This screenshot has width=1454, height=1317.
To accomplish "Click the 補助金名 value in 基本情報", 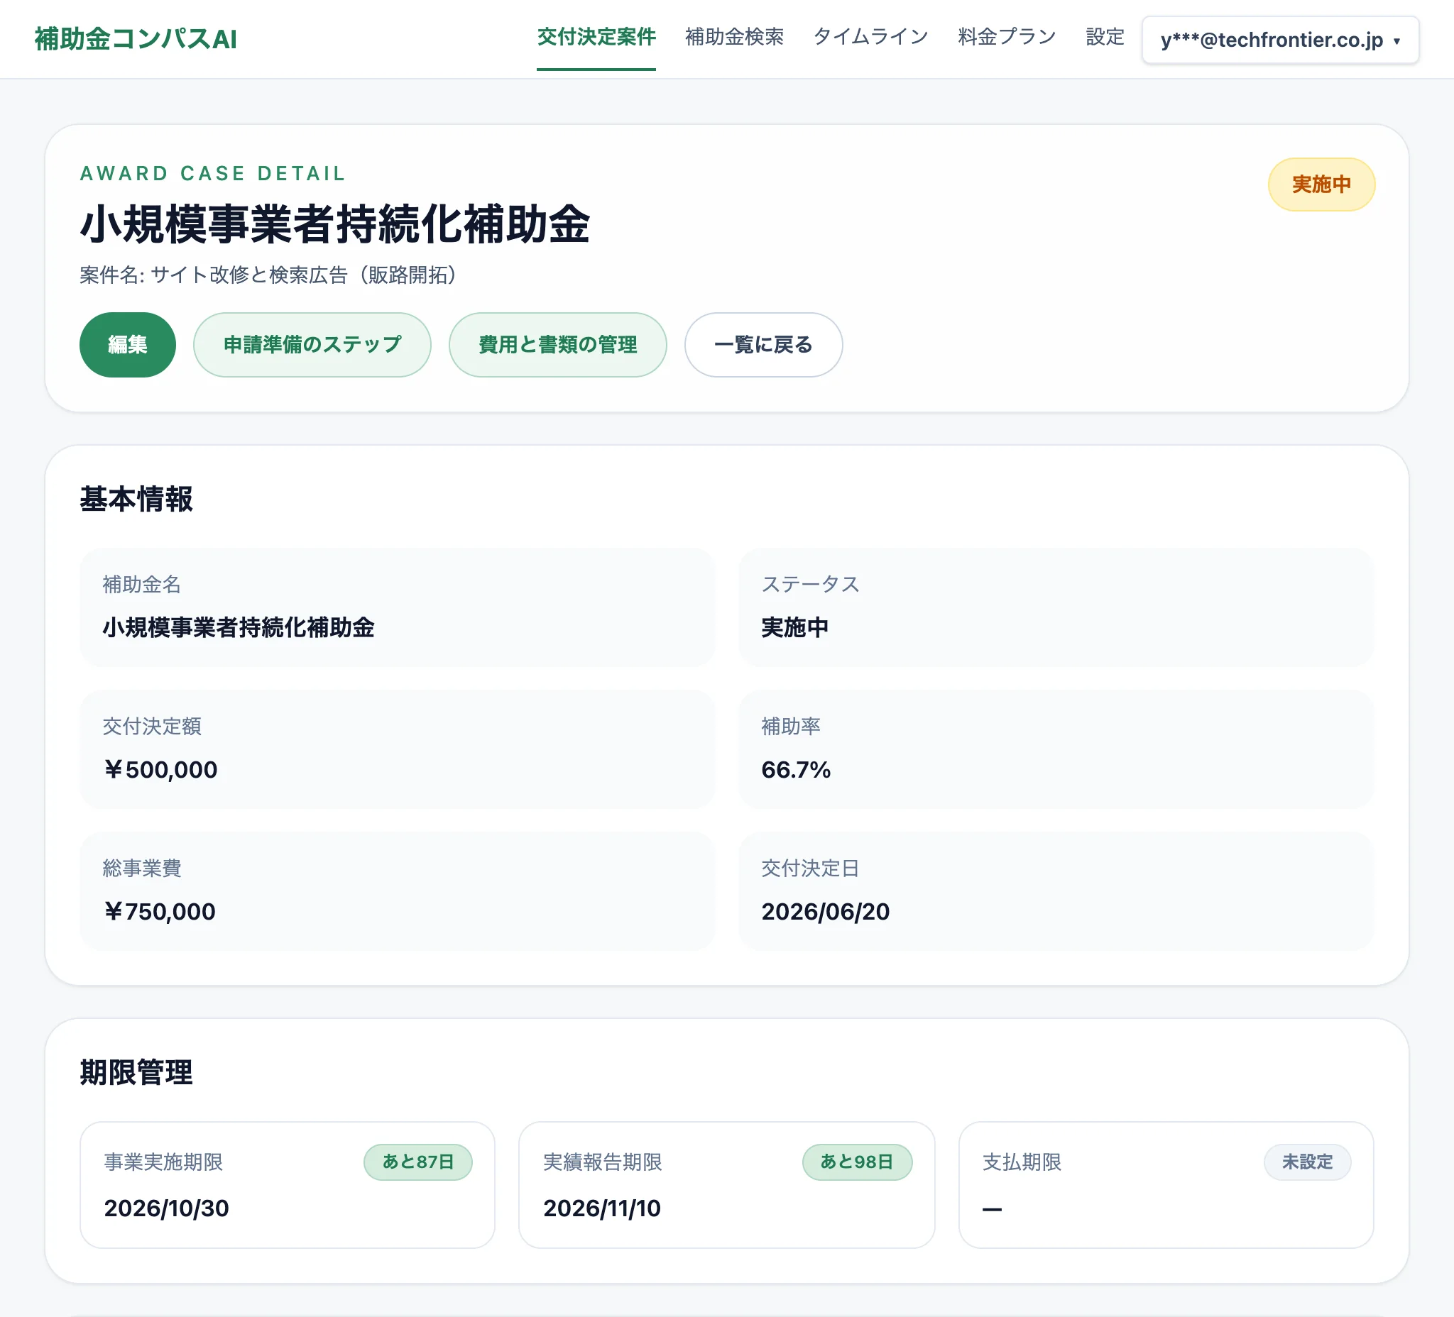I will (x=239, y=627).
